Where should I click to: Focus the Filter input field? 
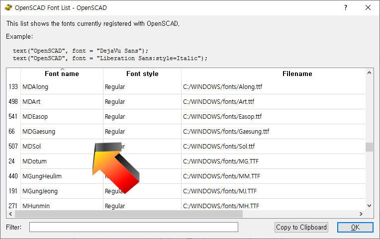tap(134, 227)
